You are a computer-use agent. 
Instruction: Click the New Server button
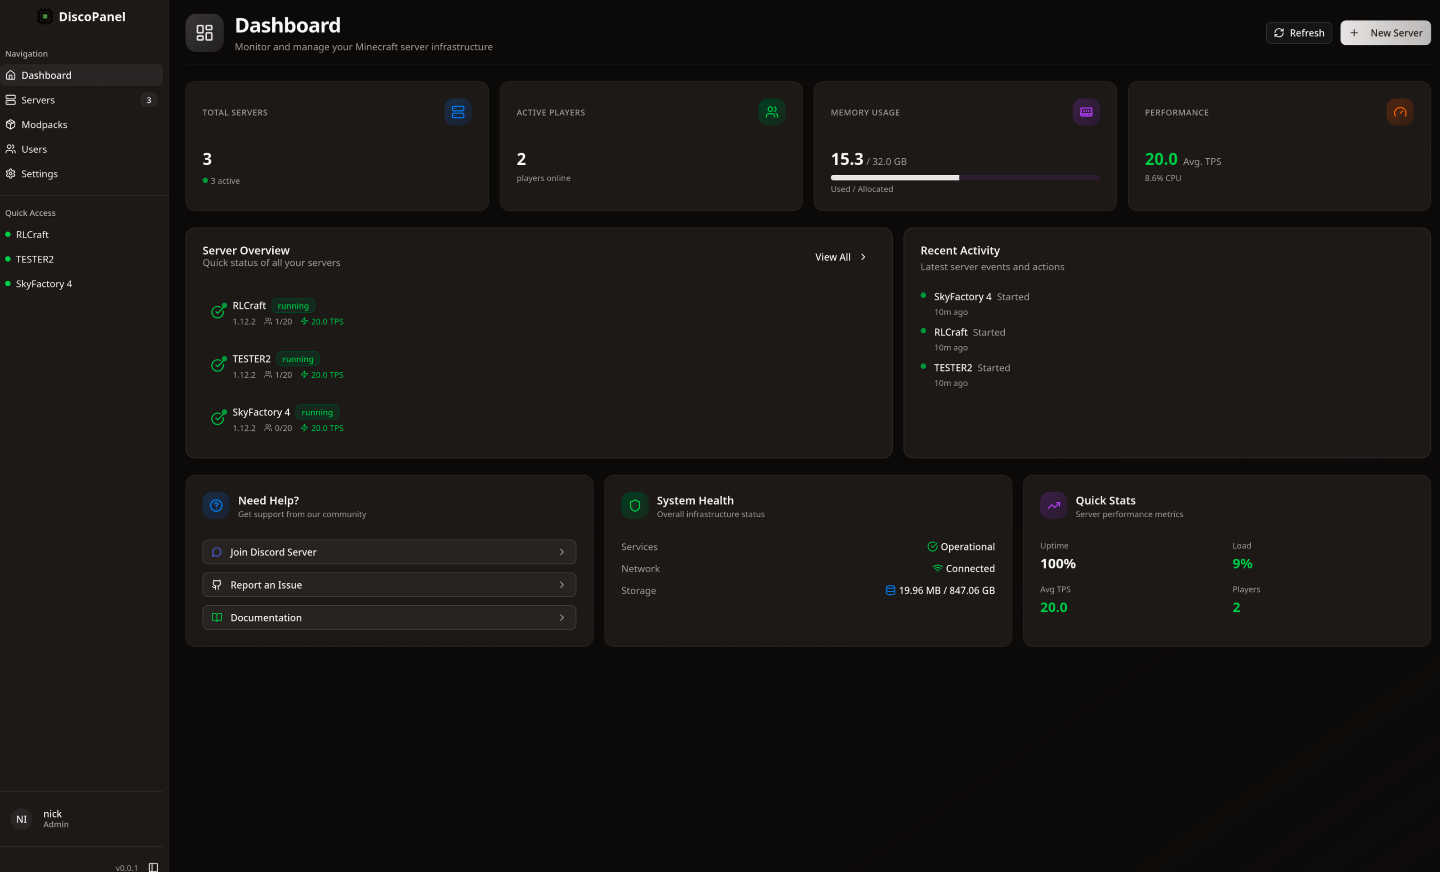[x=1385, y=33]
